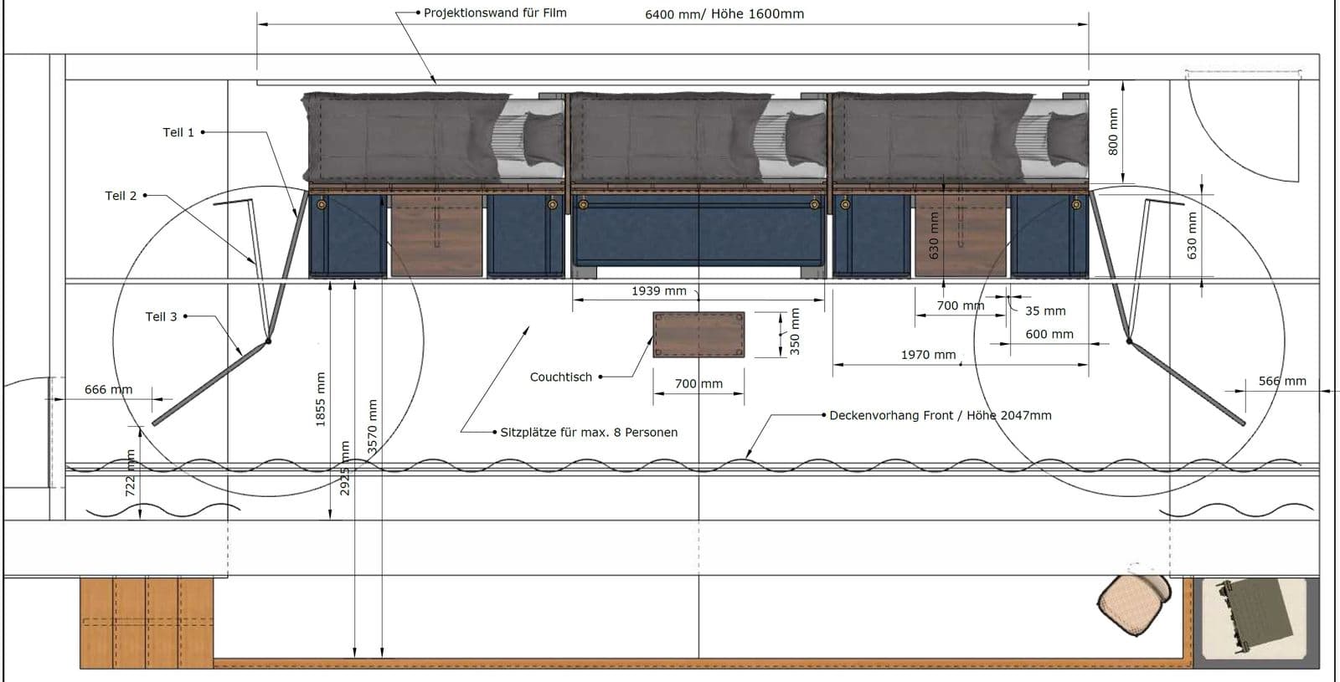Click the '3570 mm' vertical dimension

click(373, 428)
